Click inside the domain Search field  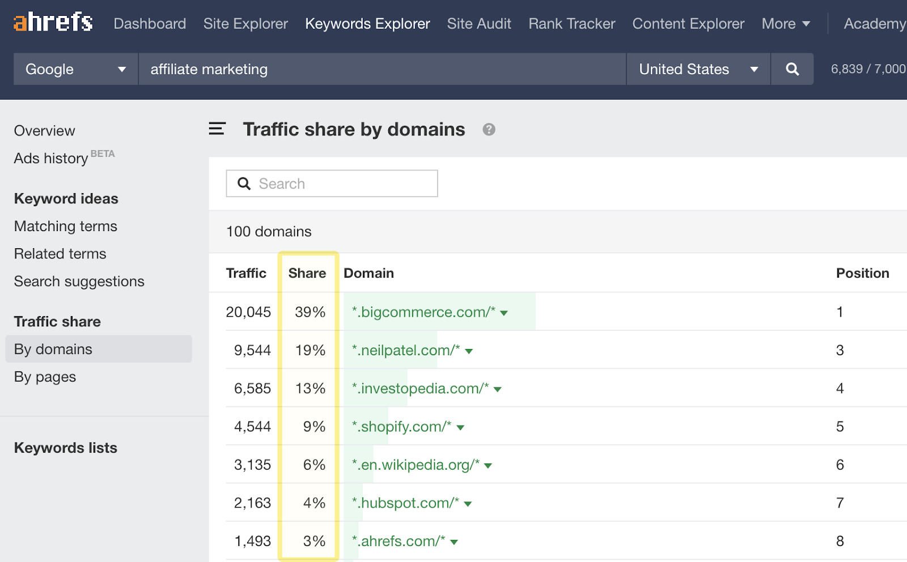340,183
